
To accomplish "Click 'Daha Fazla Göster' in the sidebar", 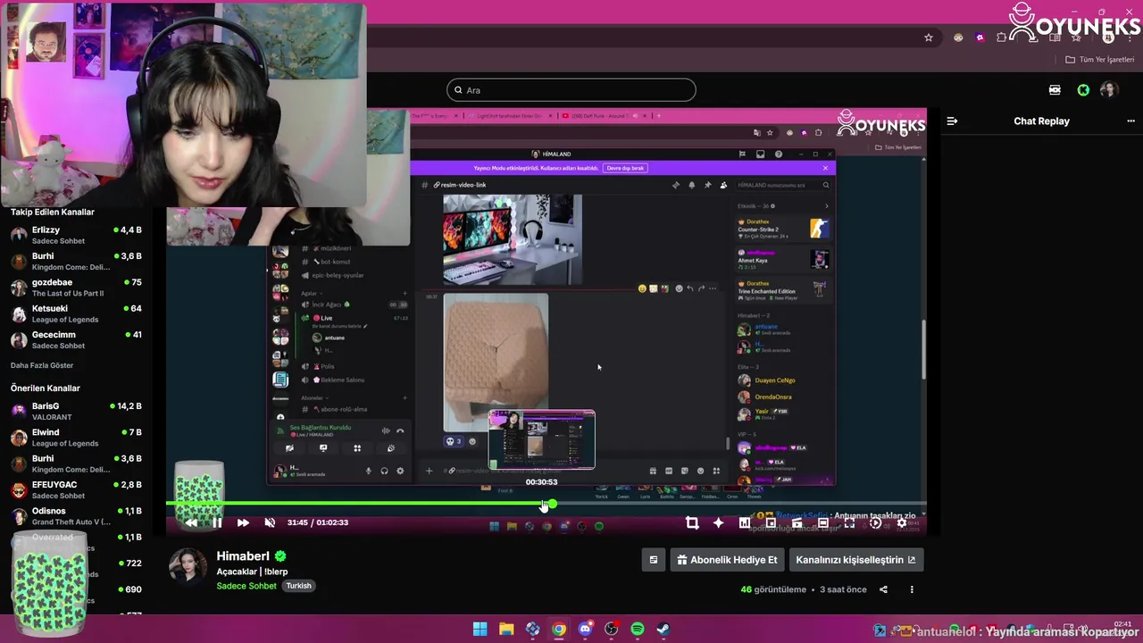I will pyautogui.click(x=42, y=365).
